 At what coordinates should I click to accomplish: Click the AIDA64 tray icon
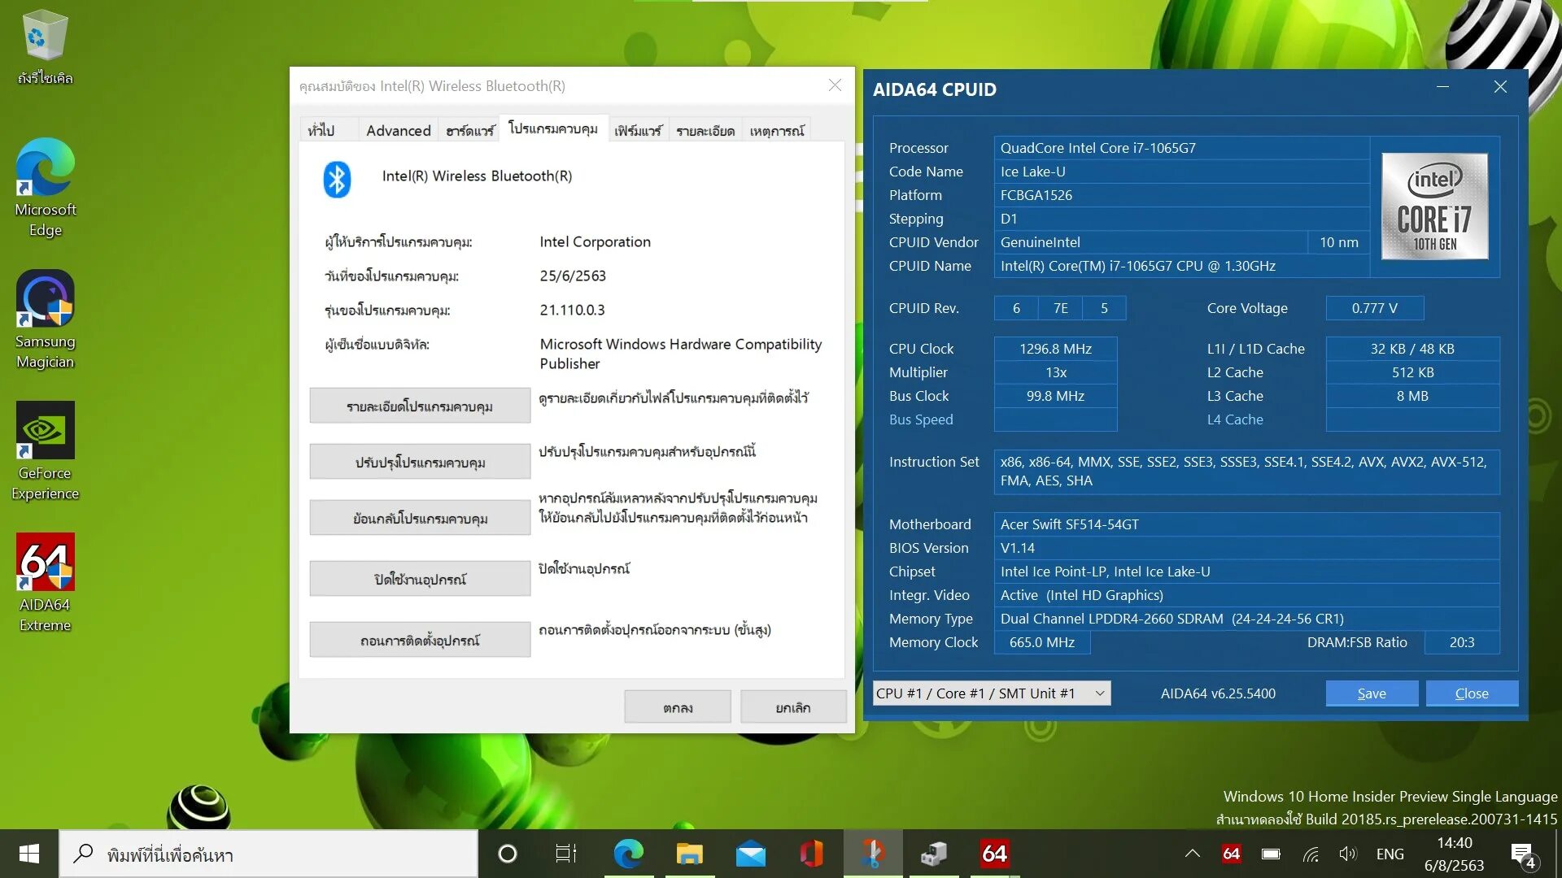point(1231,854)
